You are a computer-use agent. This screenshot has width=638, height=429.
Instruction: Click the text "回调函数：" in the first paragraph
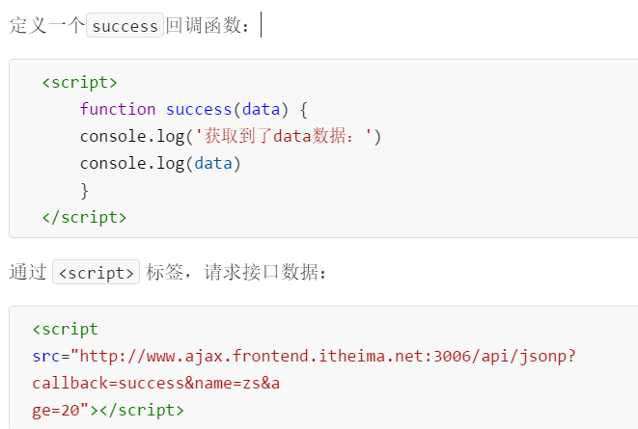tap(212, 26)
